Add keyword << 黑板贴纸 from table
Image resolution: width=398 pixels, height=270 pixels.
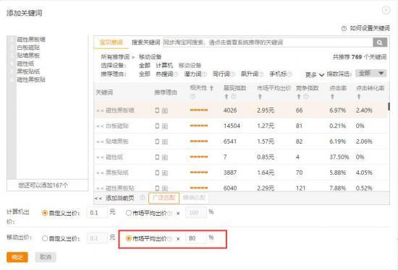click(x=112, y=173)
